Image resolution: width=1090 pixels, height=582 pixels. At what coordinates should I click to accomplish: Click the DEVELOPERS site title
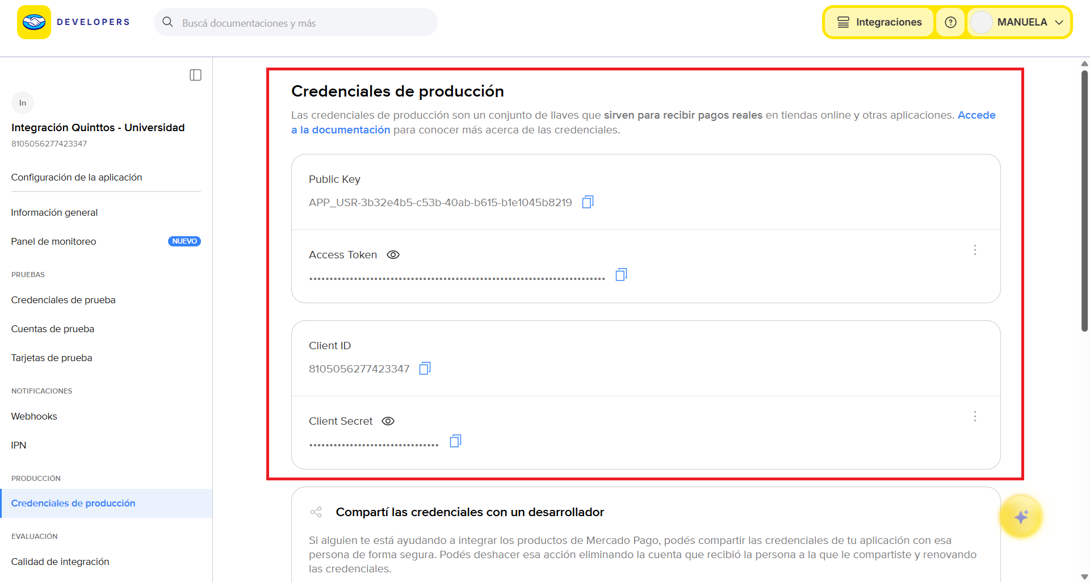(94, 22)
